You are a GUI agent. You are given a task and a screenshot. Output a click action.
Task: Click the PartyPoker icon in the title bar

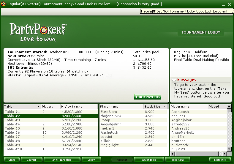4,4
